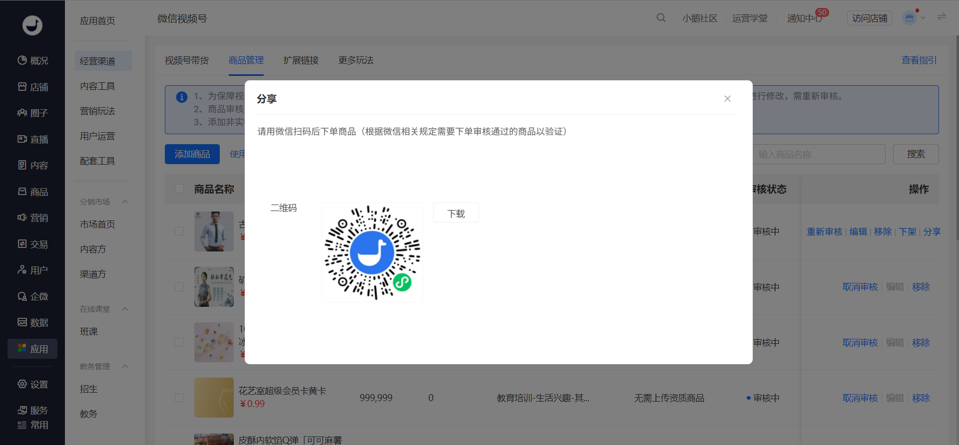
Task: Open 服务 section in left sidebar
Action: (32, 410)
